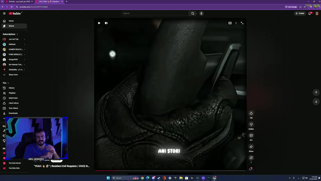Open Playlists in the sidebar
This screenshot has height=181, width=321.
click(x=14, y=93)
